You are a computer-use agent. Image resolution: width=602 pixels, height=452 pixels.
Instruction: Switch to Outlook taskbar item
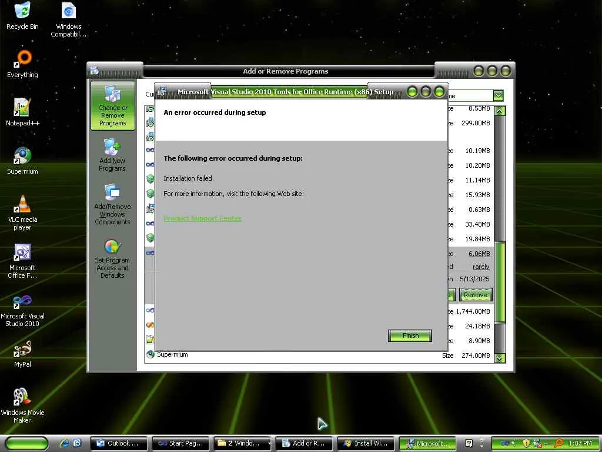pos(119,443)
